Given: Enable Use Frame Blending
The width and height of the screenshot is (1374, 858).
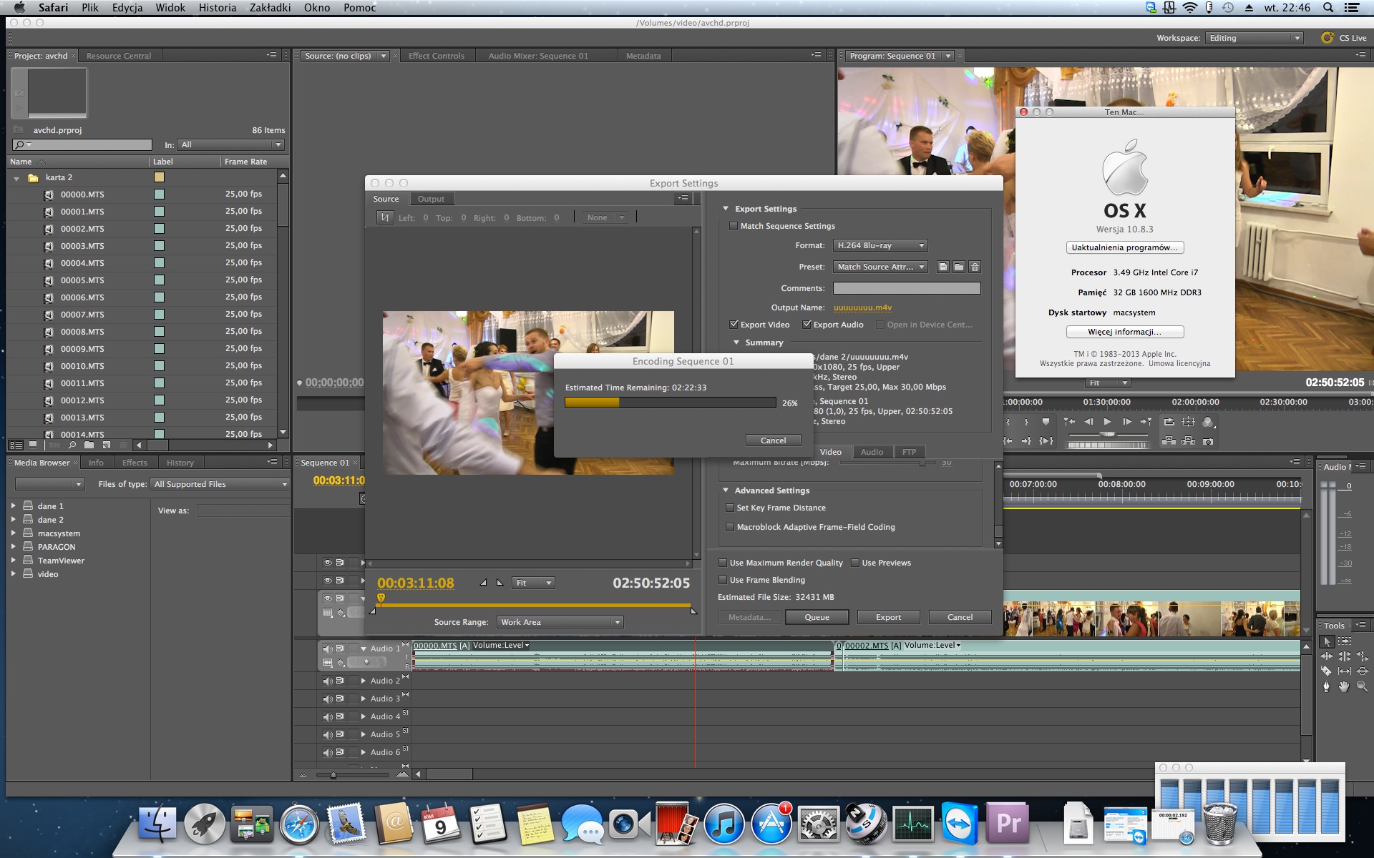Looking at the screenshot, I should 723,580.
